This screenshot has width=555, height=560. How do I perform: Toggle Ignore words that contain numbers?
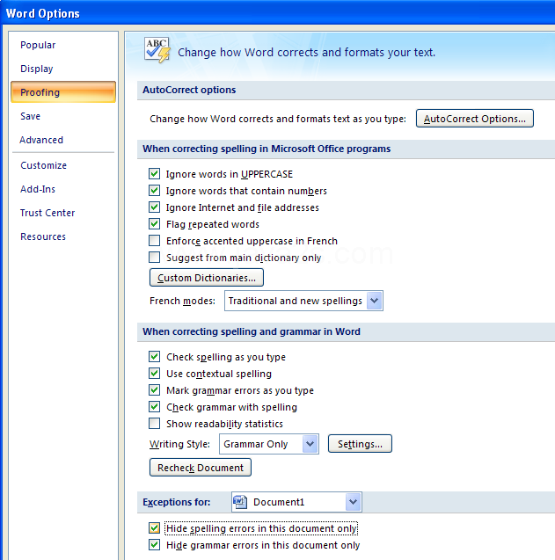coord(155,191)
